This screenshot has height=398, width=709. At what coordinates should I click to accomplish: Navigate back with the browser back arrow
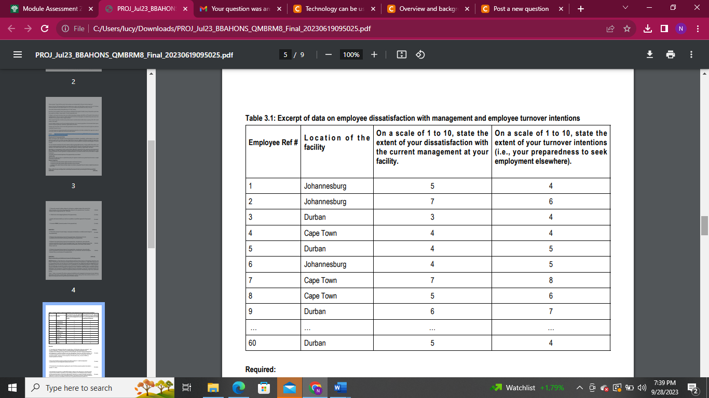coord(11,29)
